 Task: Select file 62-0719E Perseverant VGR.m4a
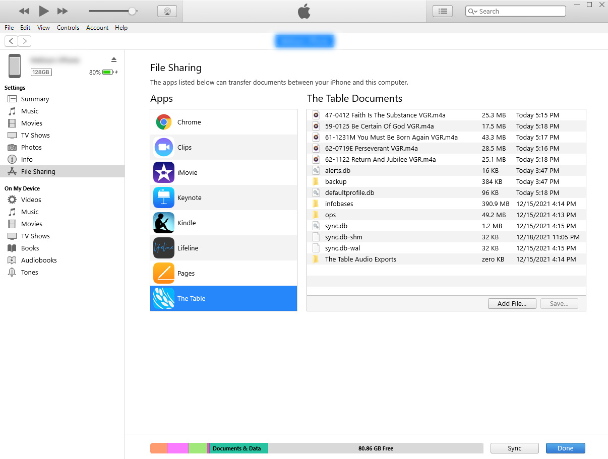[446, 148]
